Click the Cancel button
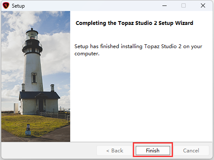This screenshot has height=160, width=214. coord(191,150)
